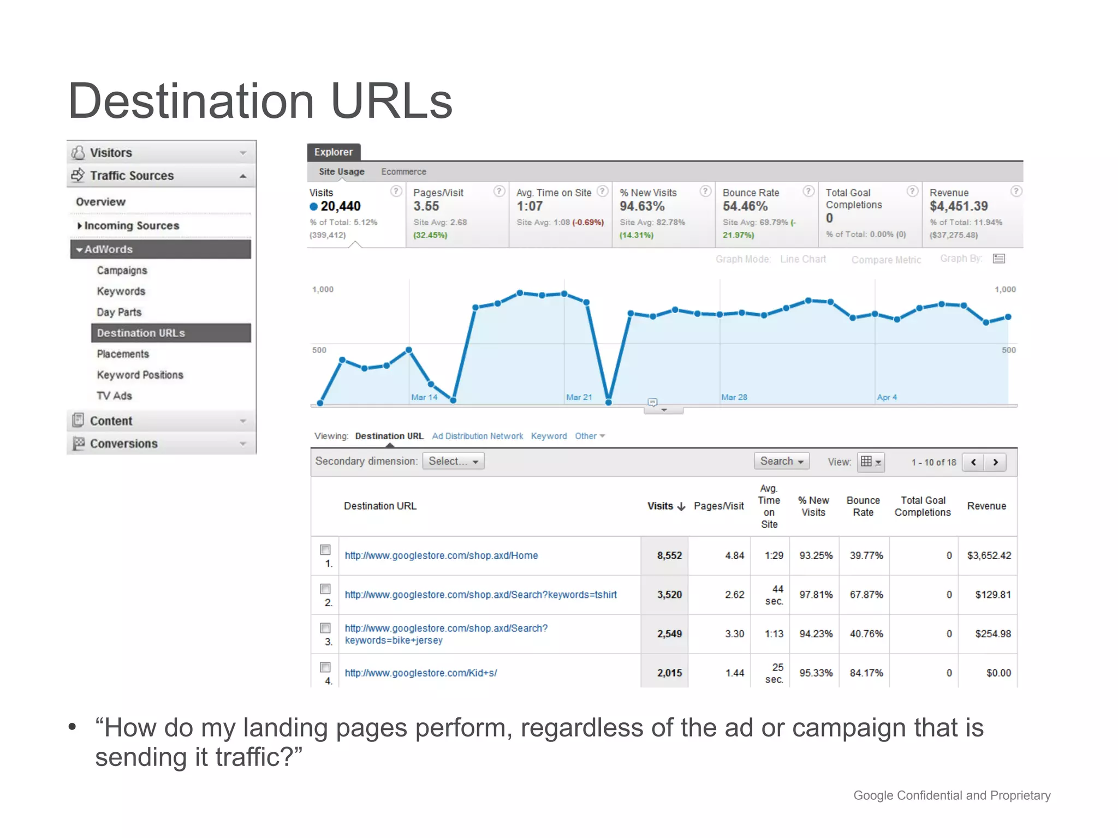The height and width of the screenshot is (838, 1118).
Task: View by Keyword dimension
Action: click(x=549, y=436)
